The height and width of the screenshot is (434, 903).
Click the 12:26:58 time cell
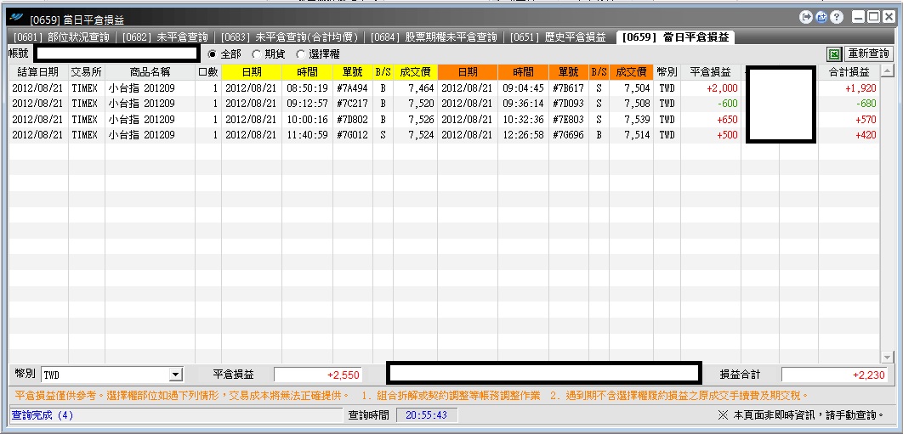coord(523,135)
